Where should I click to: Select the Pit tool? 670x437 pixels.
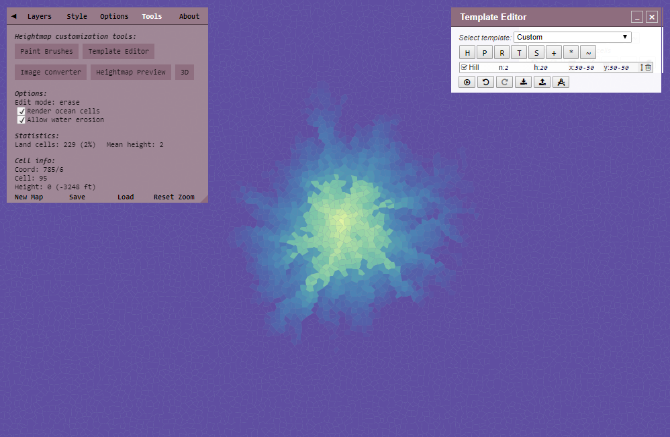point(485,52)
